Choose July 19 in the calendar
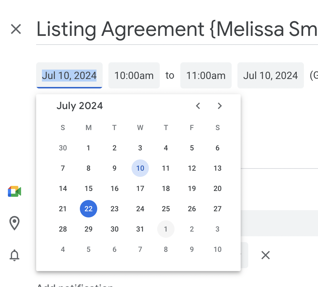Viewport: 318px width, 287px height. pos(192,188)
